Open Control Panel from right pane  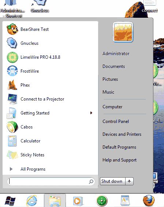pyautogui.click(x=116, y=121)
